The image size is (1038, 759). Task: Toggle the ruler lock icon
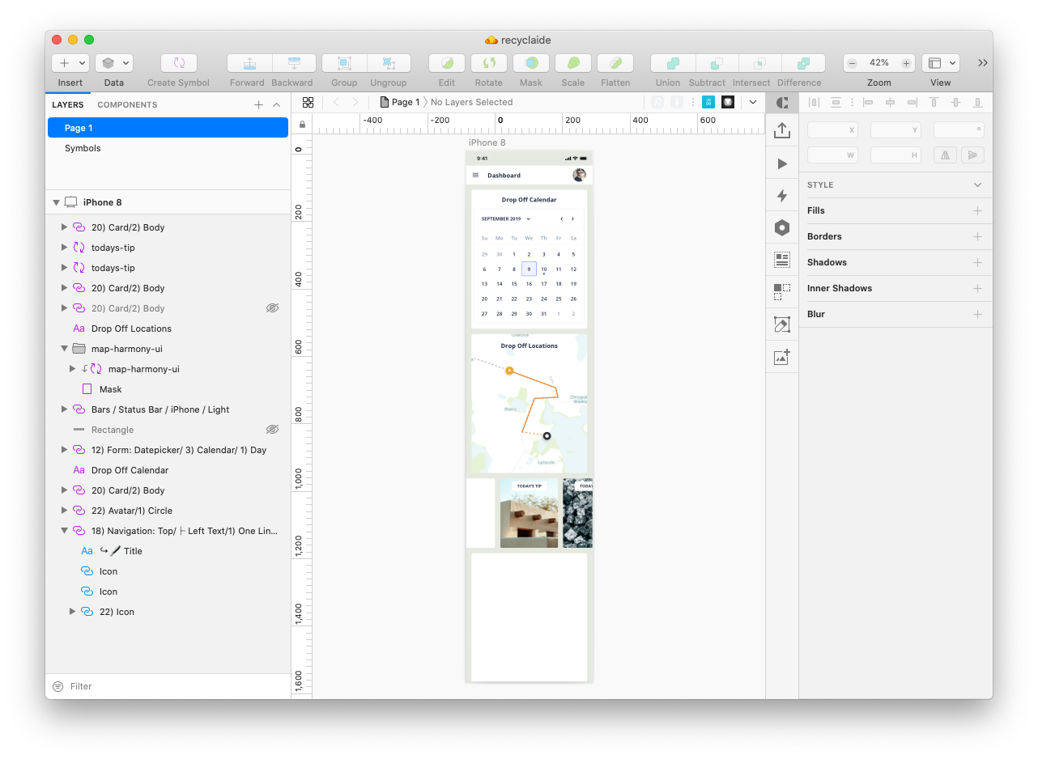click(x=302, y=125)
